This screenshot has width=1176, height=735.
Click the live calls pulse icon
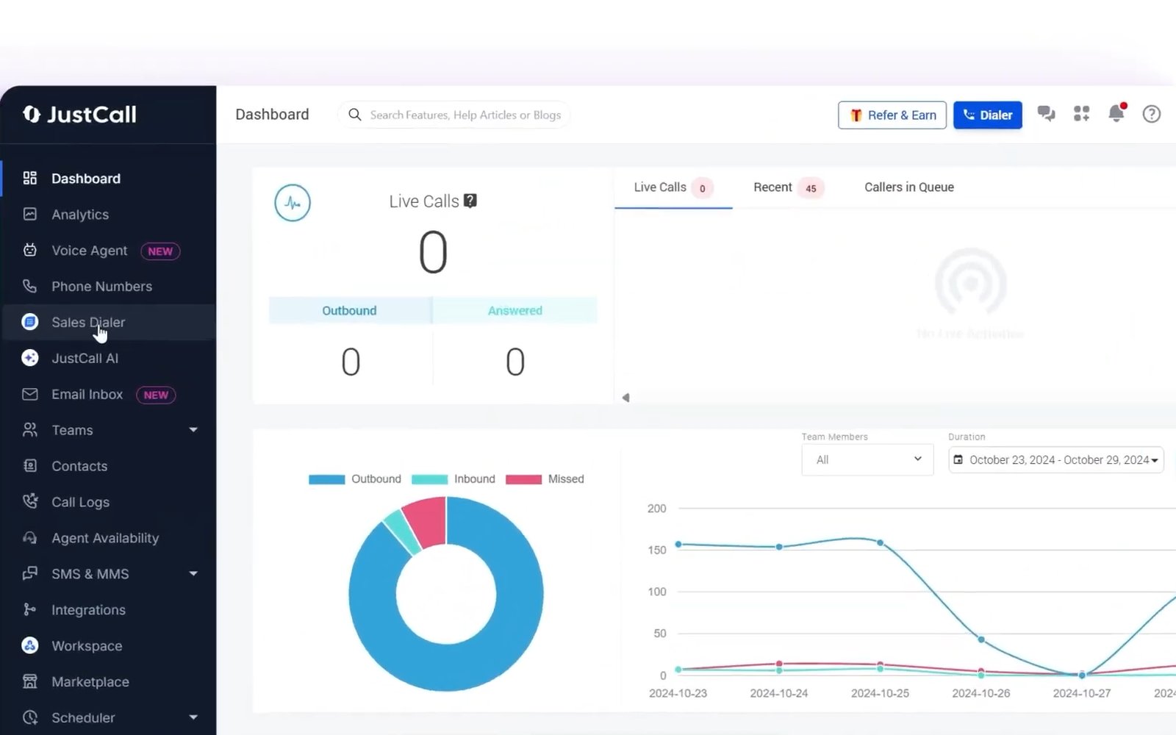[293, 203]
